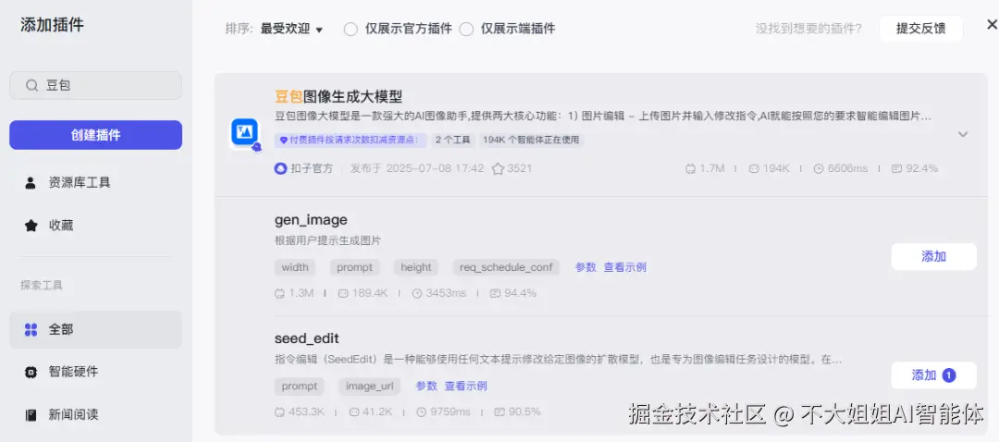Click the 豆包 search input field

coord(95,85)
